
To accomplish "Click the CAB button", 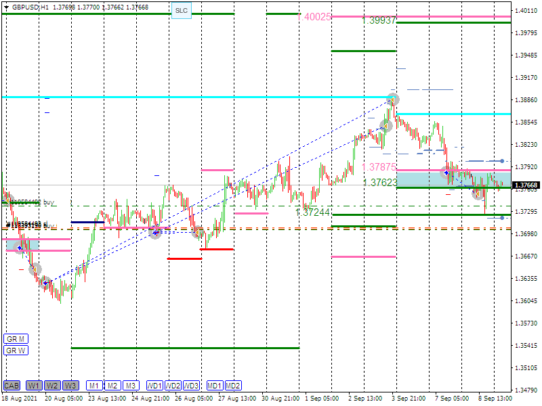I will (x=12, y=386).
